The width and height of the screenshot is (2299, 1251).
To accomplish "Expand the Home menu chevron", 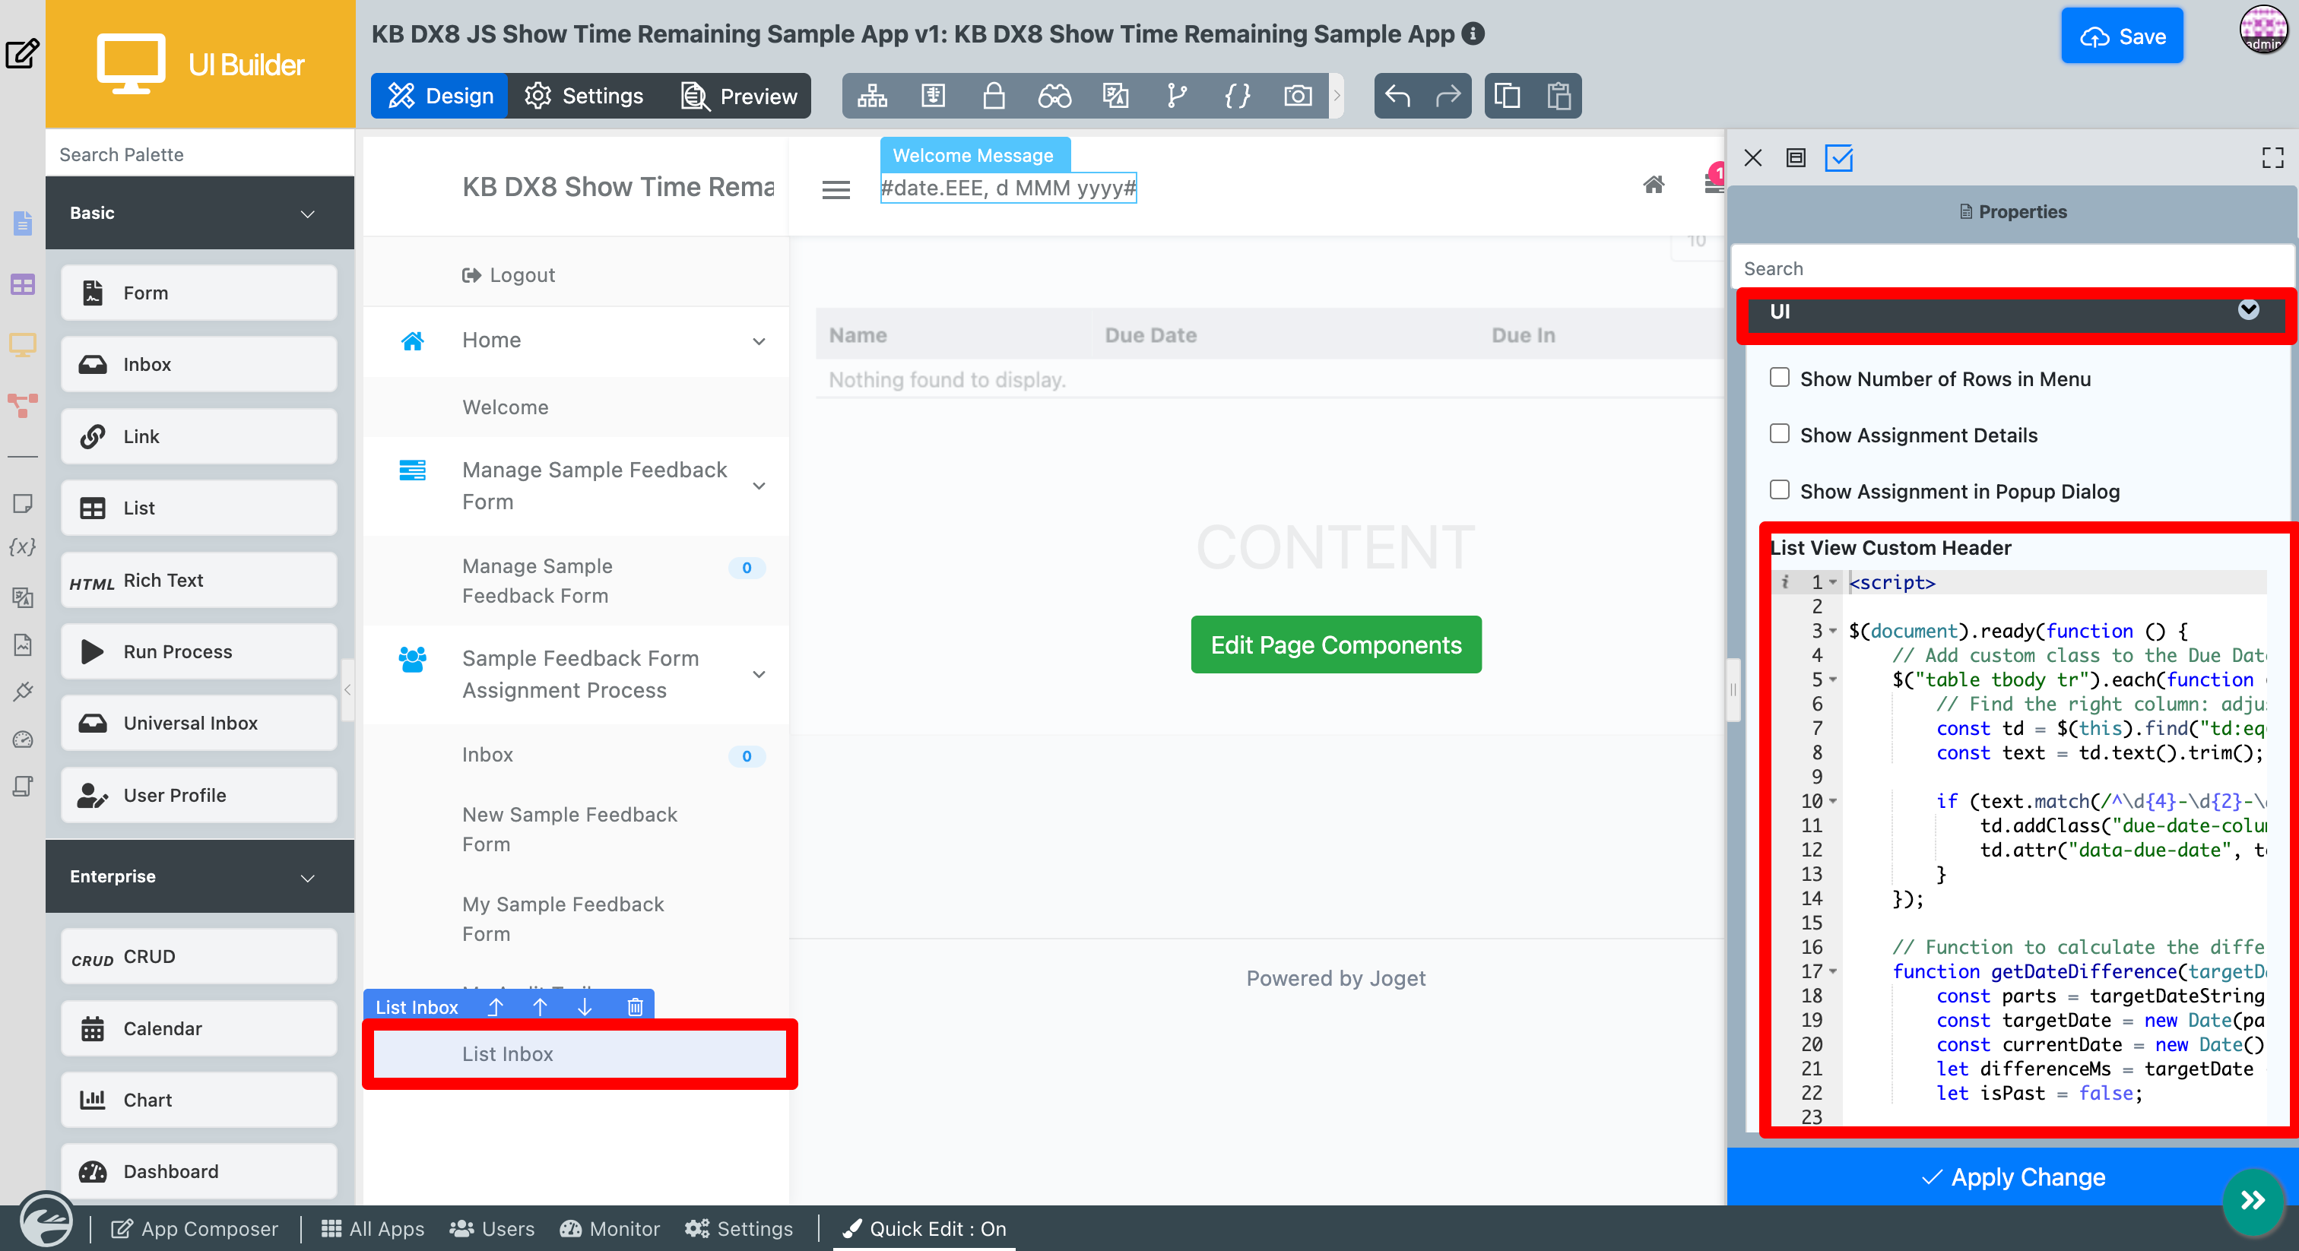I will [x=759, y=340].
